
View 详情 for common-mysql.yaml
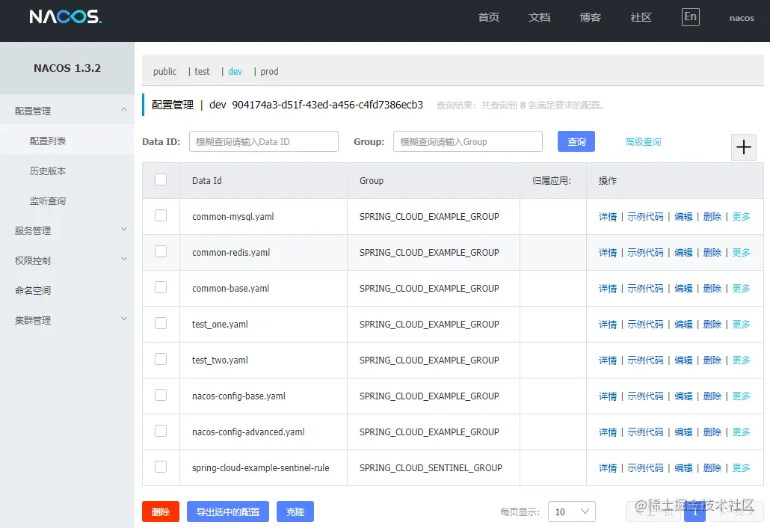(607, 216)
